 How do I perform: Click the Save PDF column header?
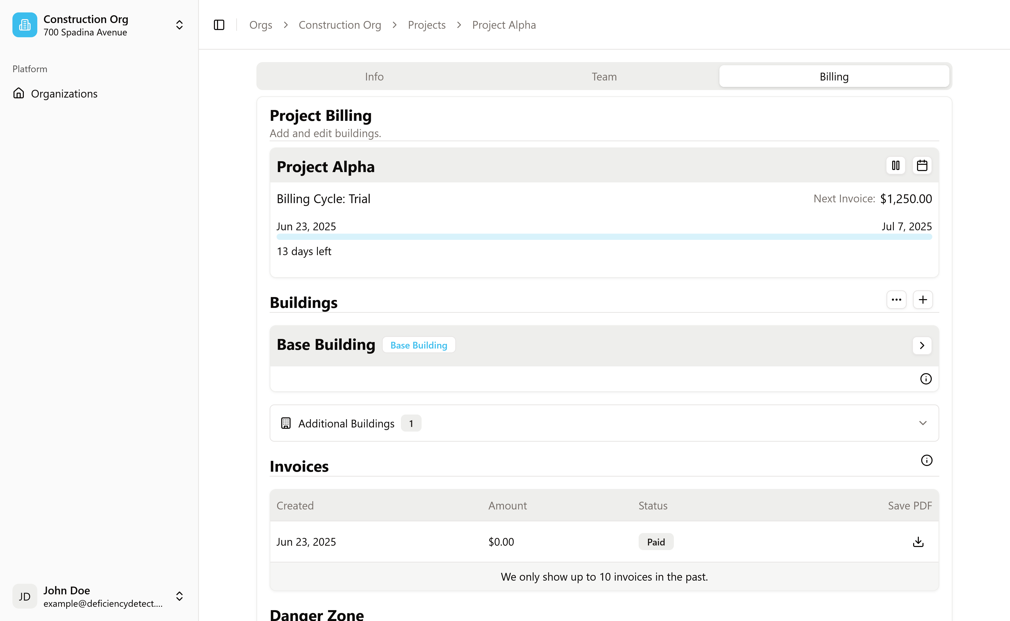click(910, 506)
